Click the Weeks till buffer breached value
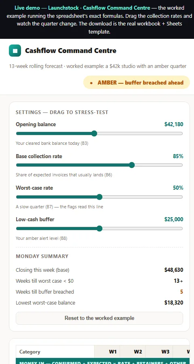The image size is (194, 364). [181, 292]
